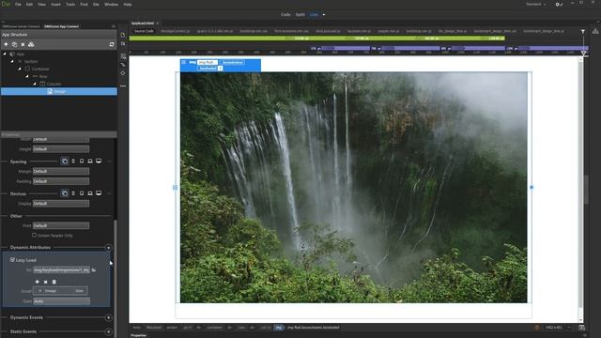601x338 pixels.
Task: Toggle all-devices button in Devices section
Action: [65, 193]
